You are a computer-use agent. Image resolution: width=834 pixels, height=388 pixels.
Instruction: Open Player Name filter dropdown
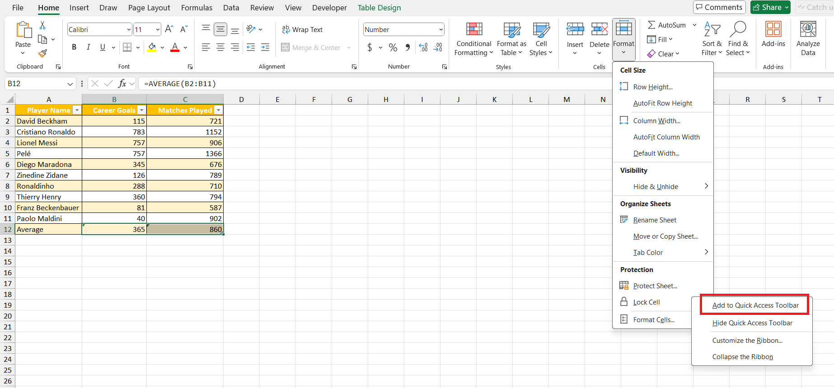pyautogui.click(x=77, y=110)
